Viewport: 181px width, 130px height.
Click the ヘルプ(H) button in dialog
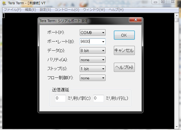point(124,67)
